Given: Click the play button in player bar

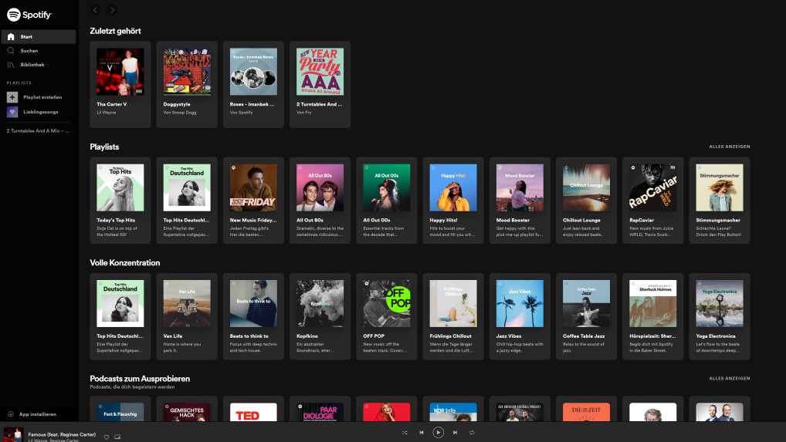Looking at the screenshot, I should (438, 432).
